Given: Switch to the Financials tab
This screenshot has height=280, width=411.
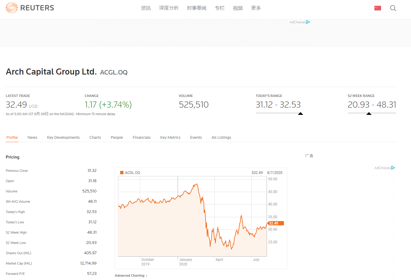Looking at the screenshot, I should tap(142, 138).
